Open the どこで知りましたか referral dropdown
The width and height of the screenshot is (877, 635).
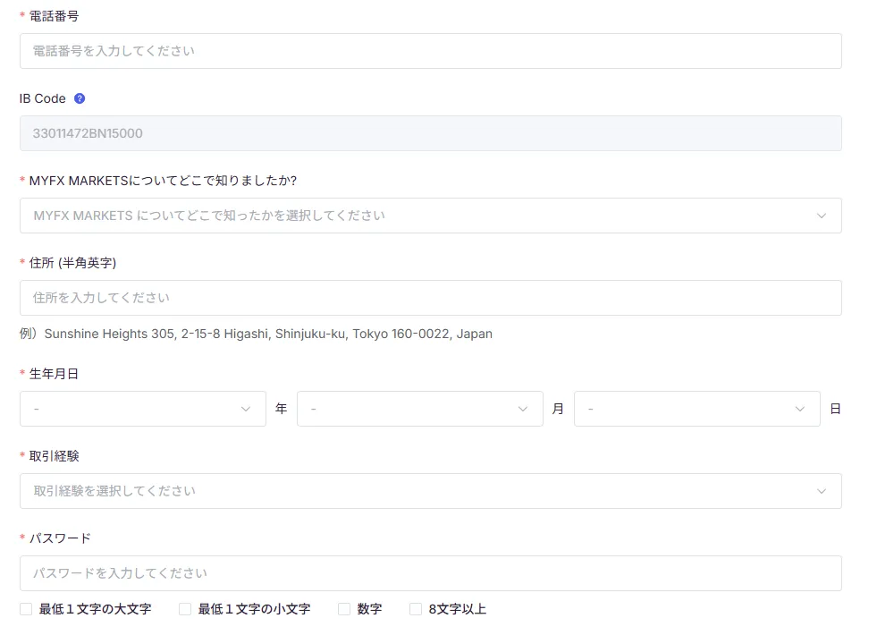tap(429, 215)
